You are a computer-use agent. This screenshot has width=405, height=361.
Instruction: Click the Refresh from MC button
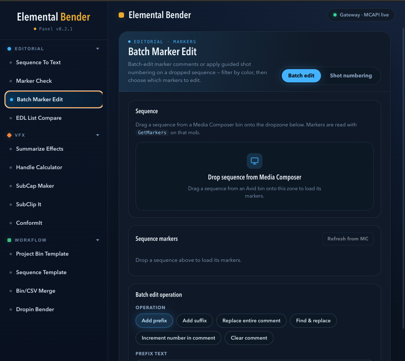click(348, 239)
